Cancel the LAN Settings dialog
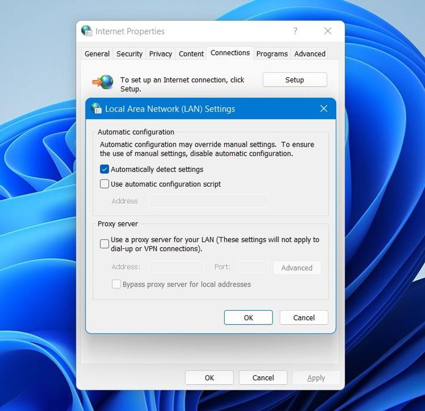The image size is (425, 411). (304, 318)
